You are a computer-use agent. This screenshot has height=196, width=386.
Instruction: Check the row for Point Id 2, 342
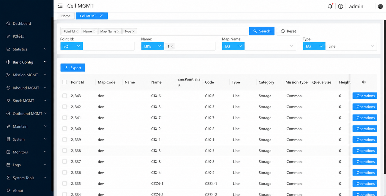(x=65, y=107)
